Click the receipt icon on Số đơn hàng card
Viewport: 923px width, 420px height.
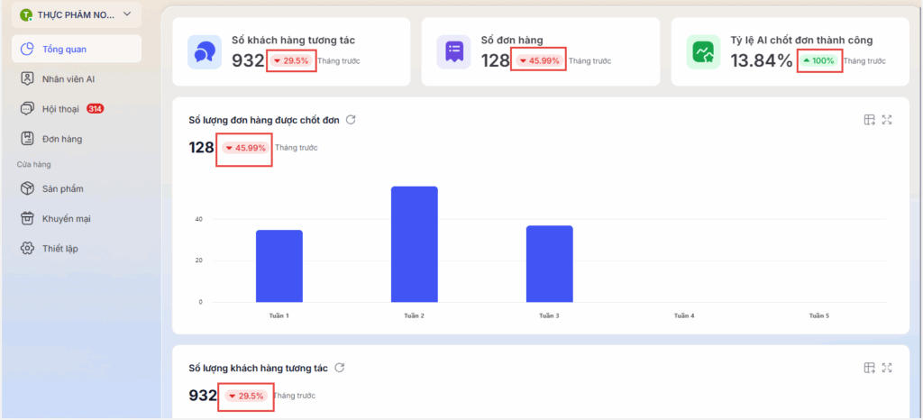point(454,52)
